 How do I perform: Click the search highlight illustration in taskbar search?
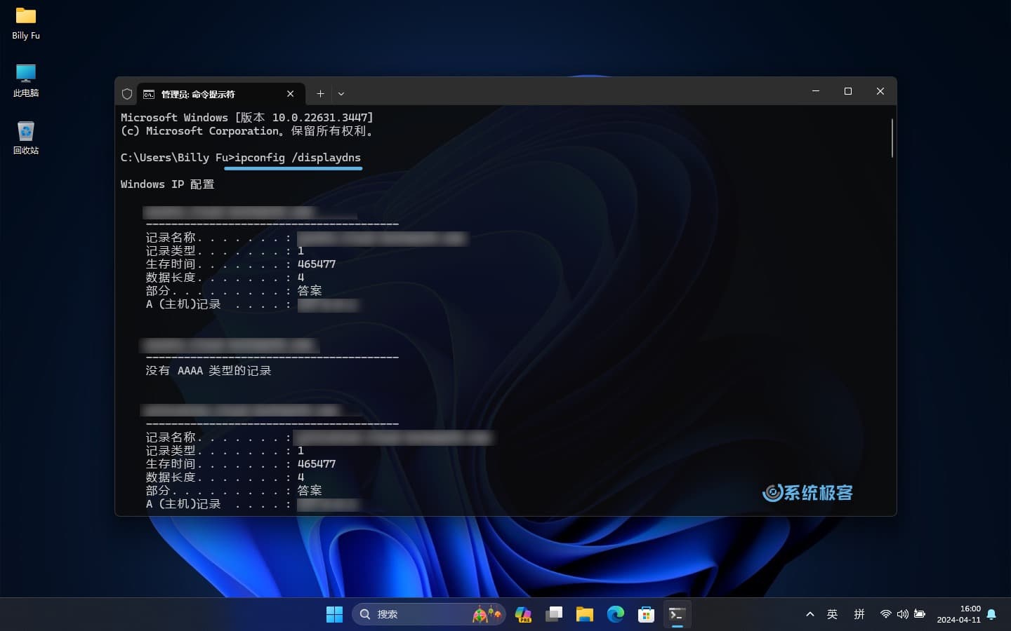click(487, 614)
